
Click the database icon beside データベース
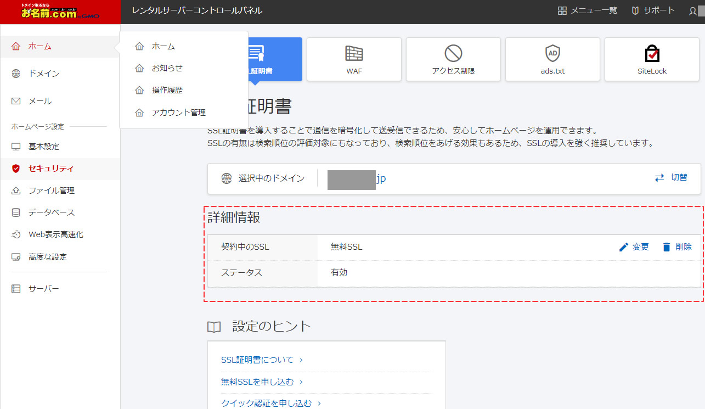click(16, 212)
